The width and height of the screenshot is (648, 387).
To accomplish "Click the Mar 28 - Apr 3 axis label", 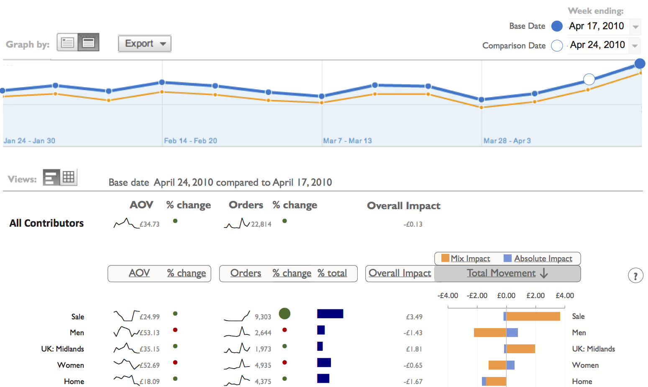I will [x=507, y=141].
